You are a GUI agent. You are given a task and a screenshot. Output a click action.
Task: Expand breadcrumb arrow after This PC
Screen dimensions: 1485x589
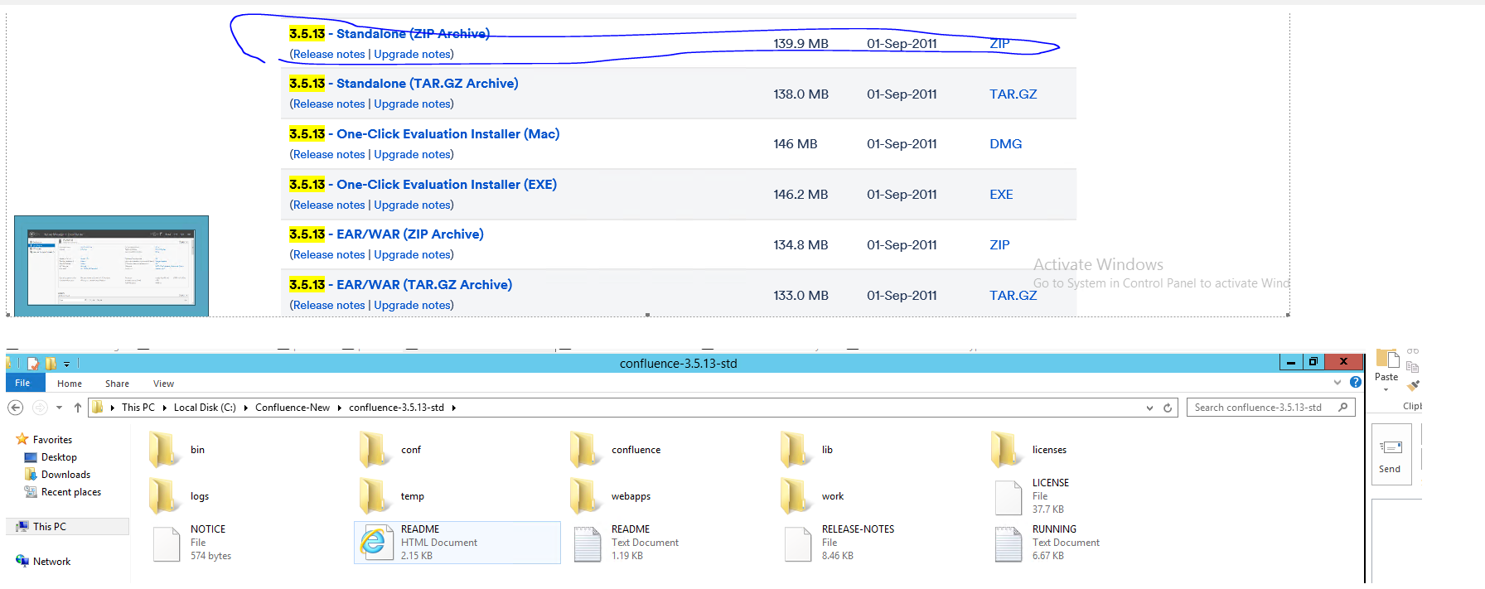[x=164, y=408]
